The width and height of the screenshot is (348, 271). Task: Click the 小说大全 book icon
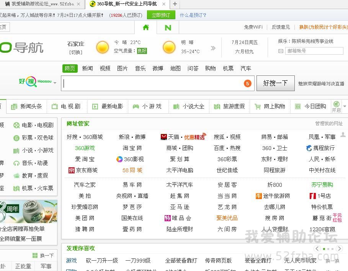pyautogui.click(x=176, y=106)
